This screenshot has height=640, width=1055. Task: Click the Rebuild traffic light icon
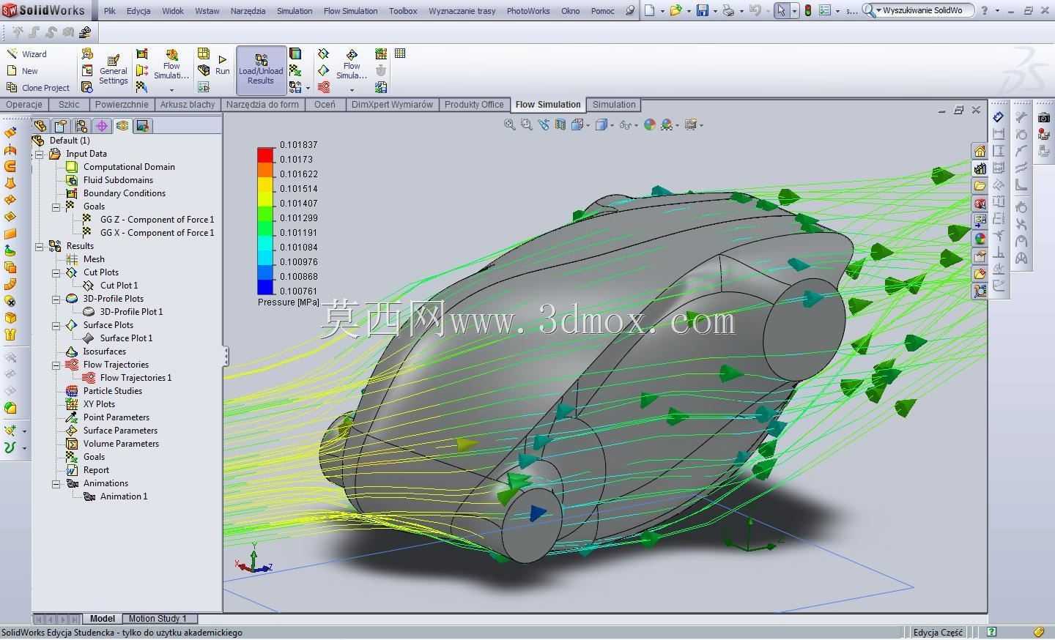[x=808, y=11]
